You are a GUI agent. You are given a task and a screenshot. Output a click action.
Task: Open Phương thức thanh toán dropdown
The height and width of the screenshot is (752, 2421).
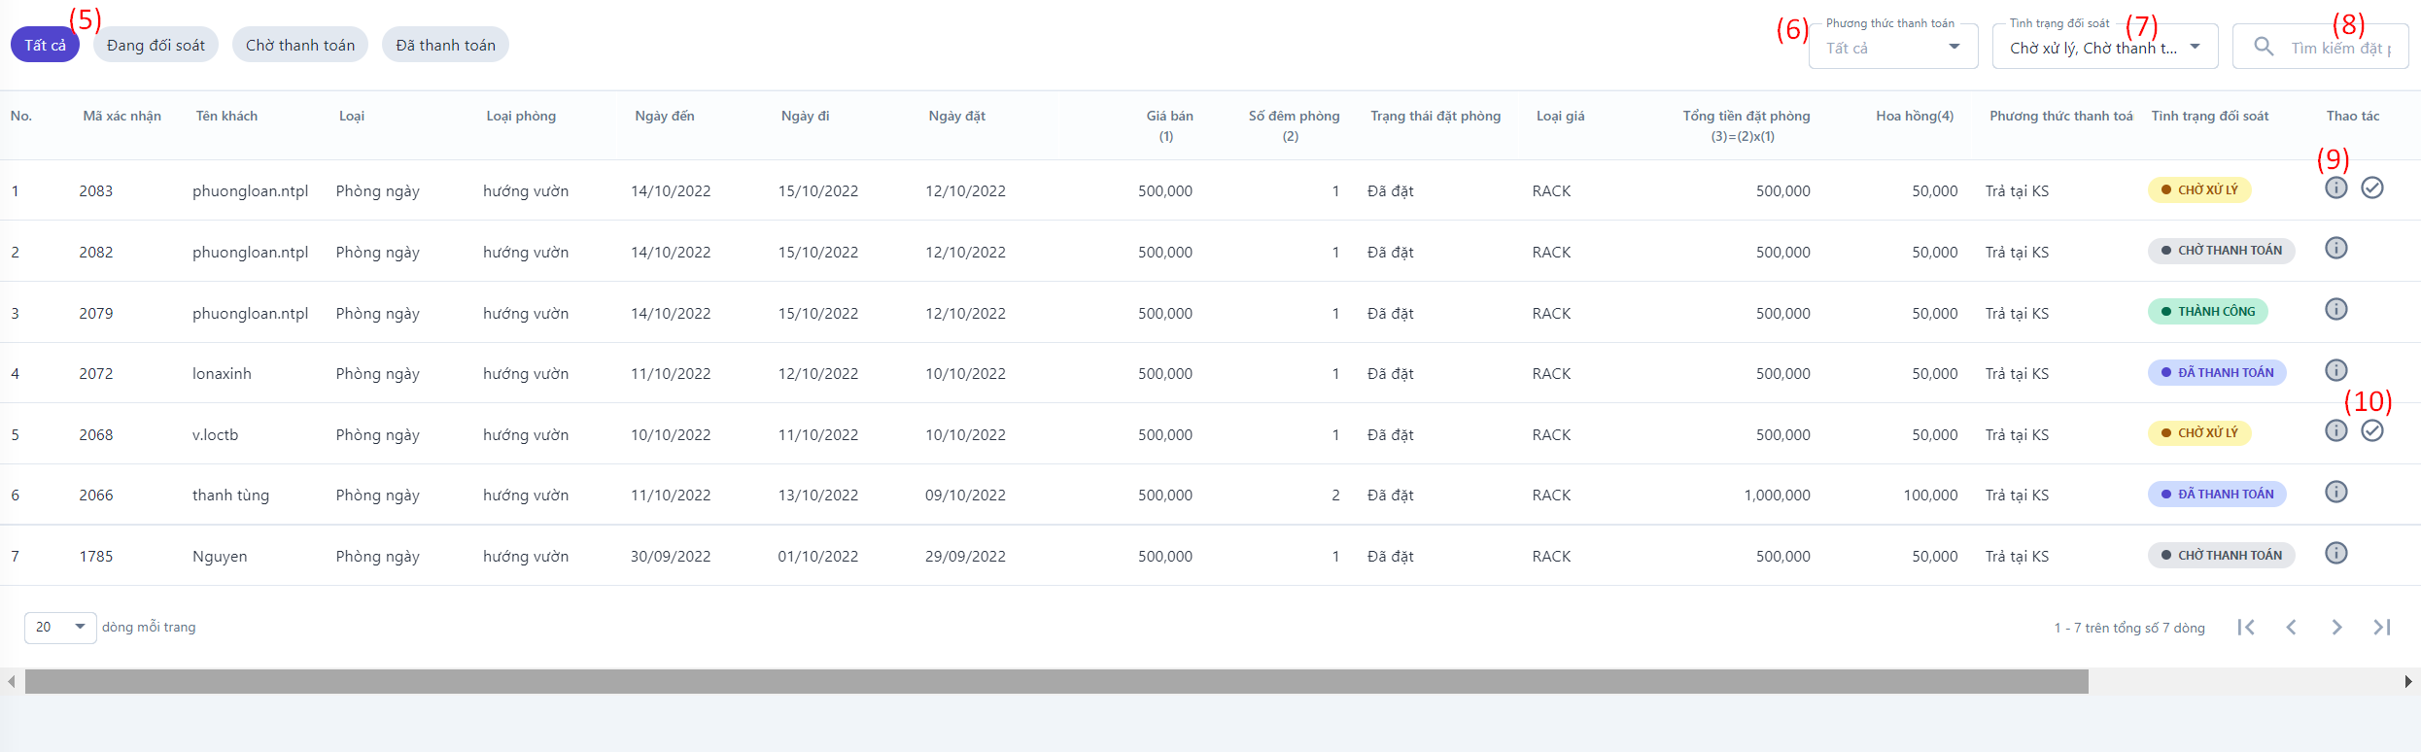point(1892,48)
